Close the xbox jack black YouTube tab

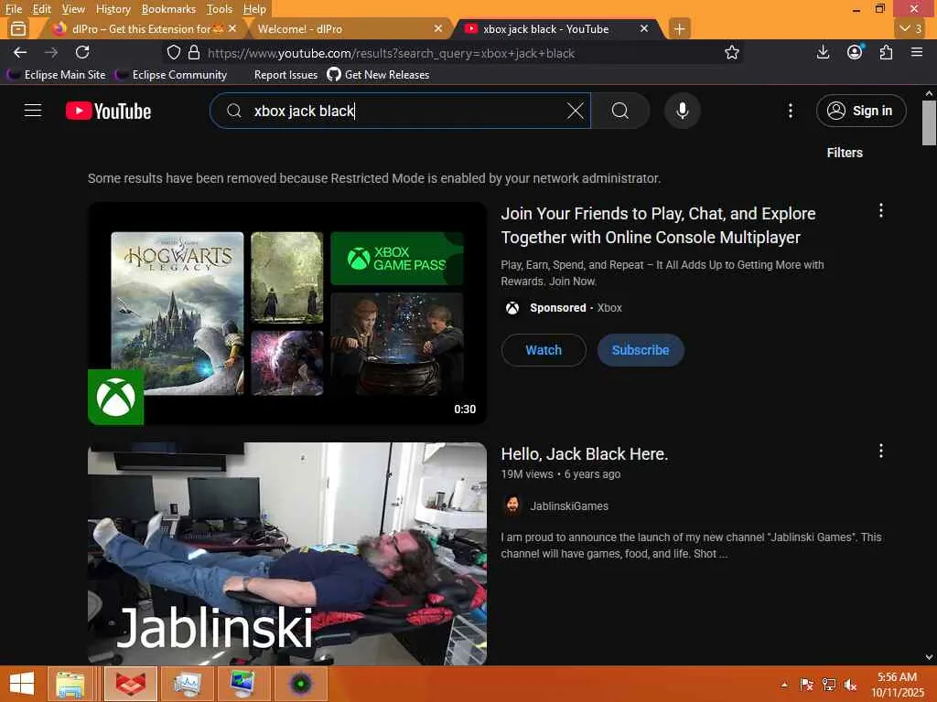(643, 28)
